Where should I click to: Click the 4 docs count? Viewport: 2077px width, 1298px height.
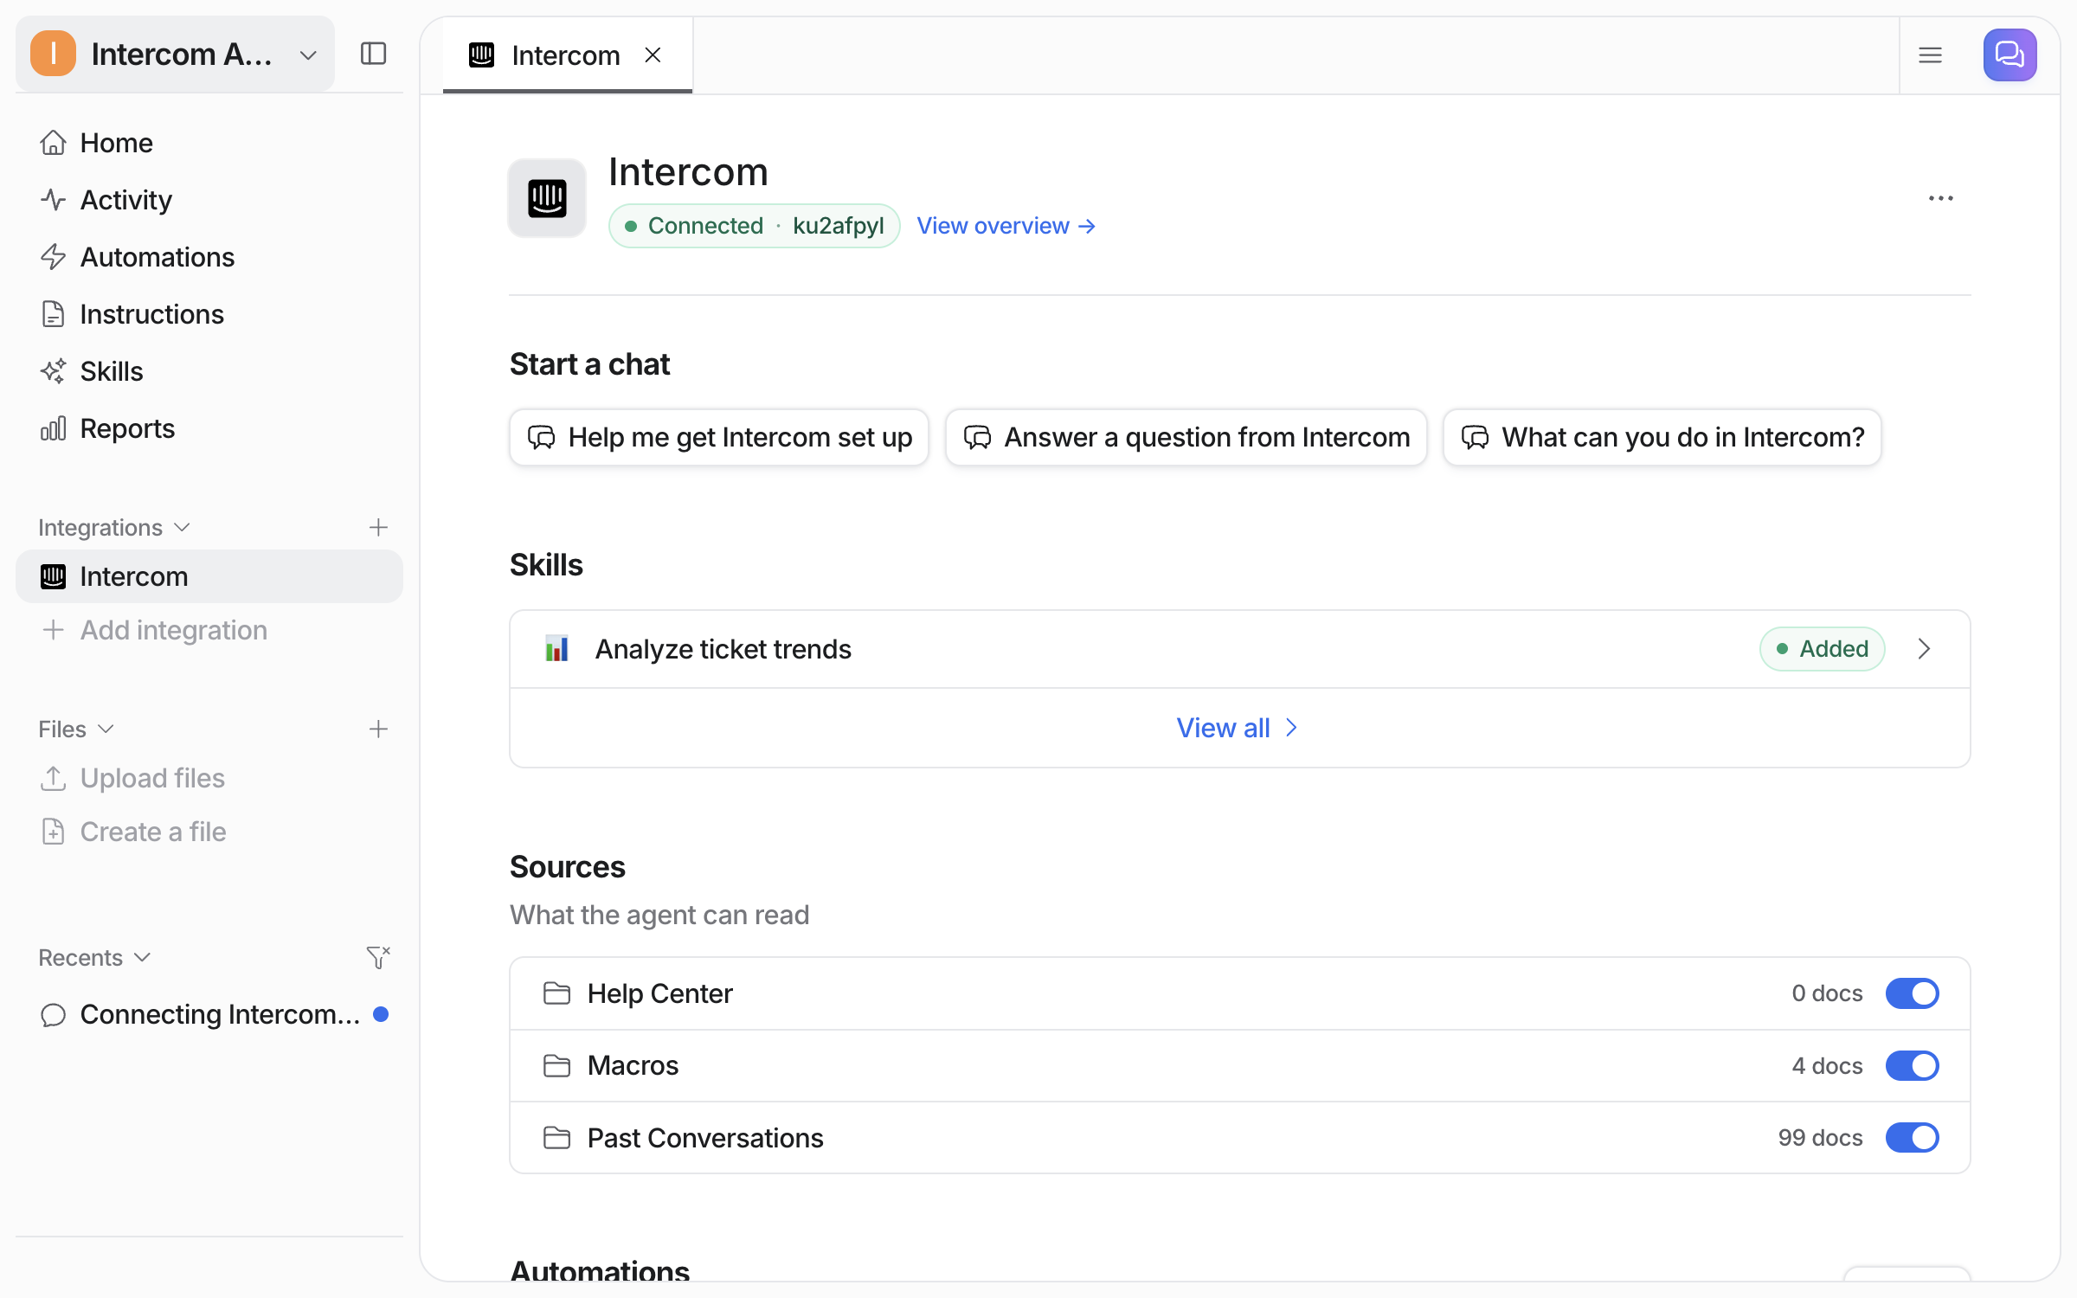[1827, 1065]
